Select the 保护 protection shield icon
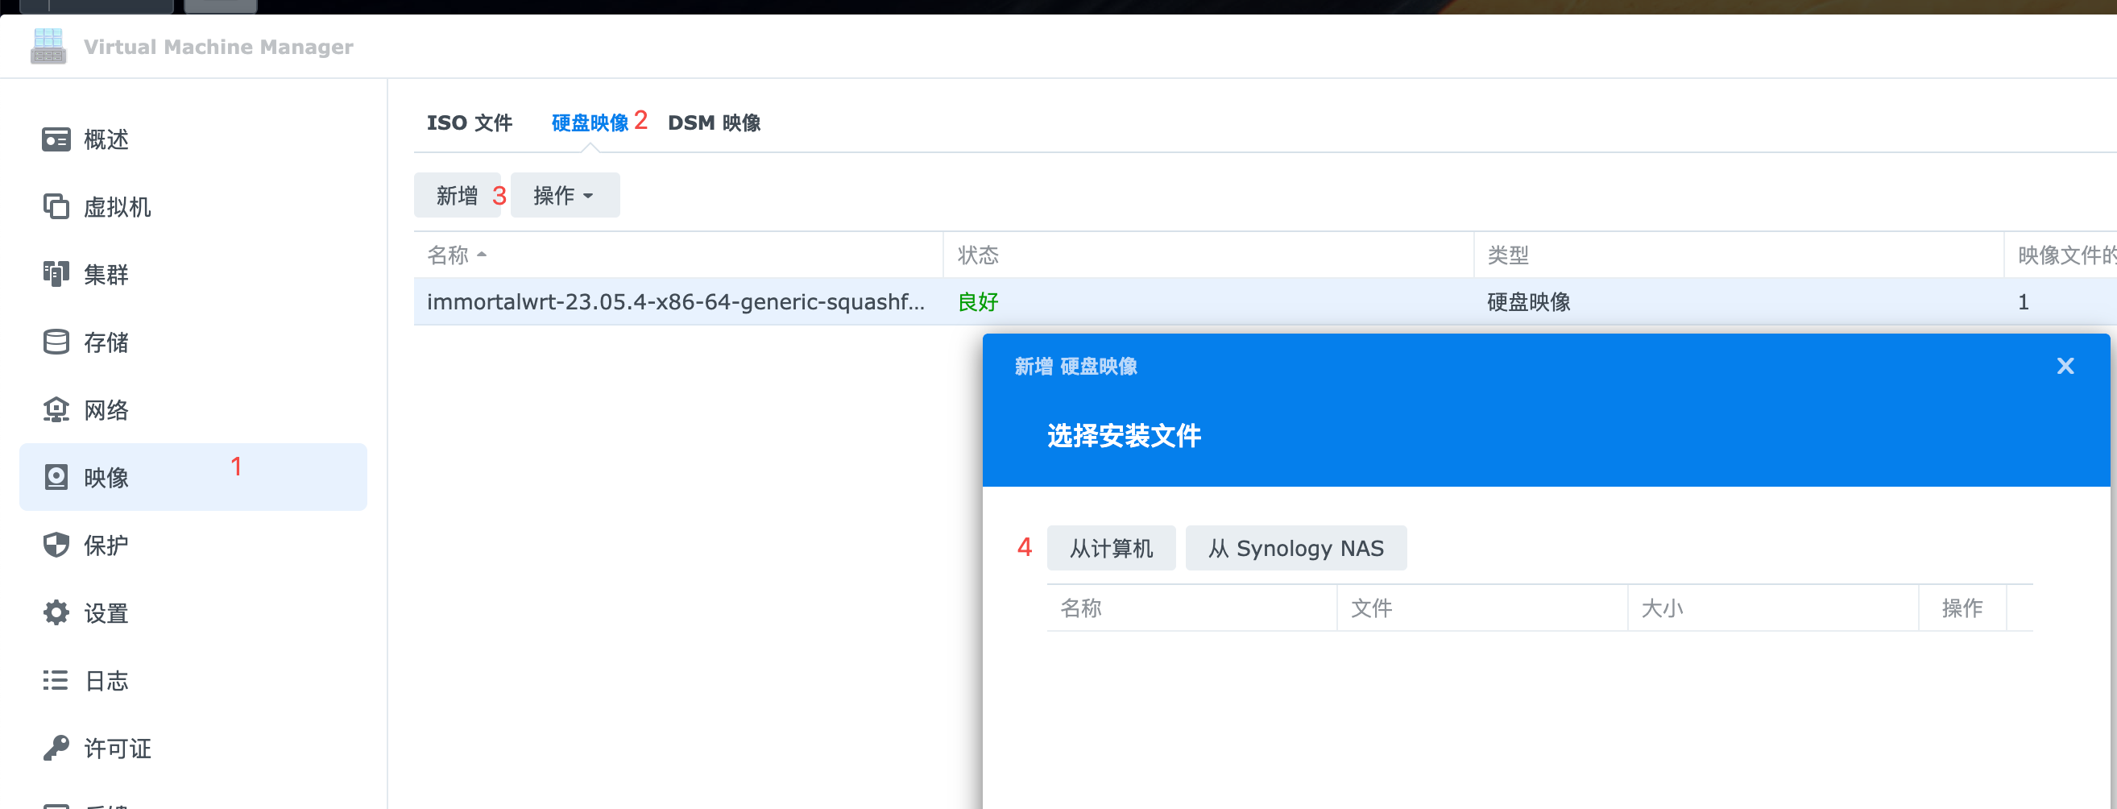 coord(56,544)
